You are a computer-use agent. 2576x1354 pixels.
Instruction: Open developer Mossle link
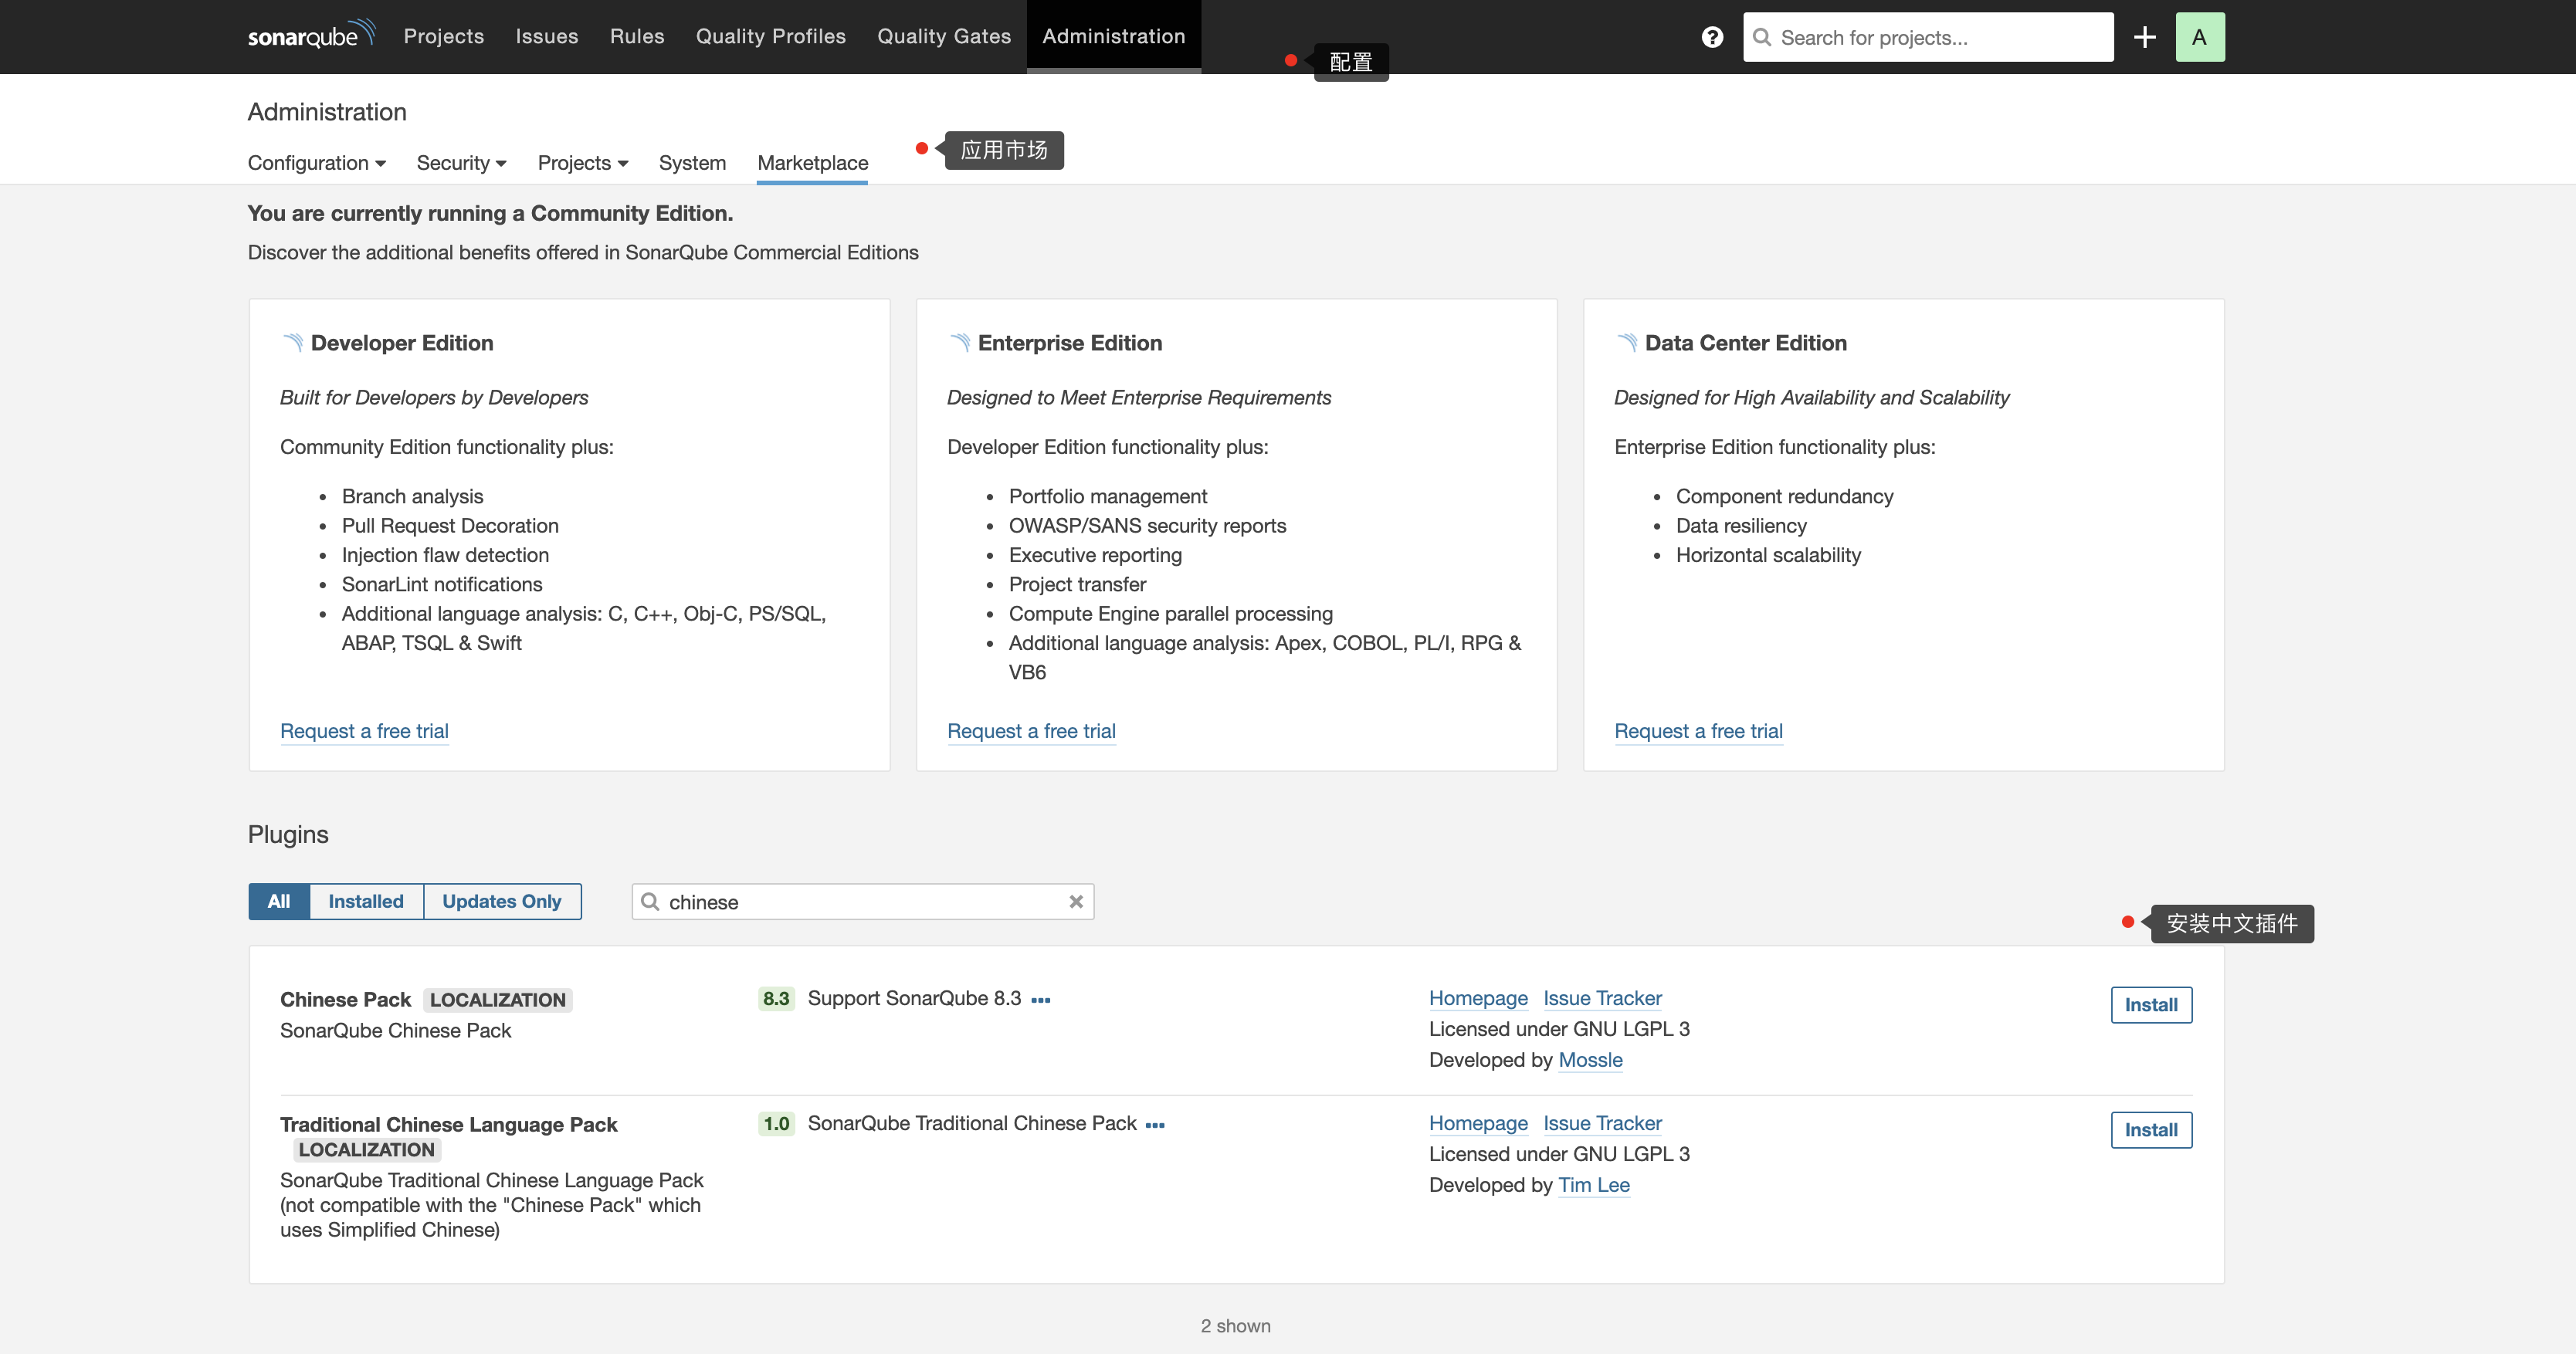[x=1590, y=1060]
